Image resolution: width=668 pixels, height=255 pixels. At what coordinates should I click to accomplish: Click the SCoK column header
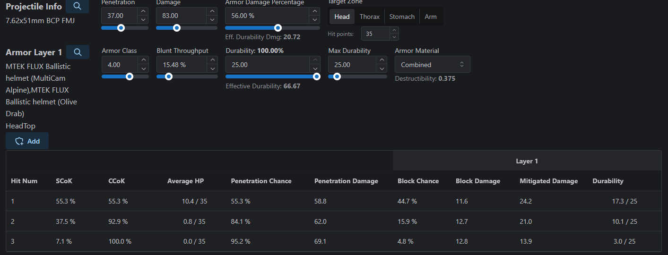click(x=64, y=181)
